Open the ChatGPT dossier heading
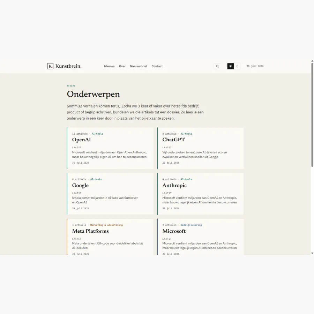This screenshot has height=314, width=314. pos(174,140)
